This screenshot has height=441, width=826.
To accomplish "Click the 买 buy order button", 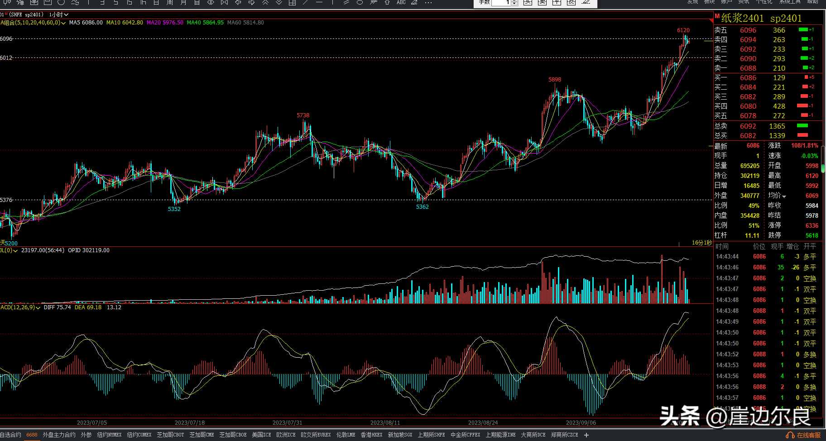I will click(x=527, y=2).
